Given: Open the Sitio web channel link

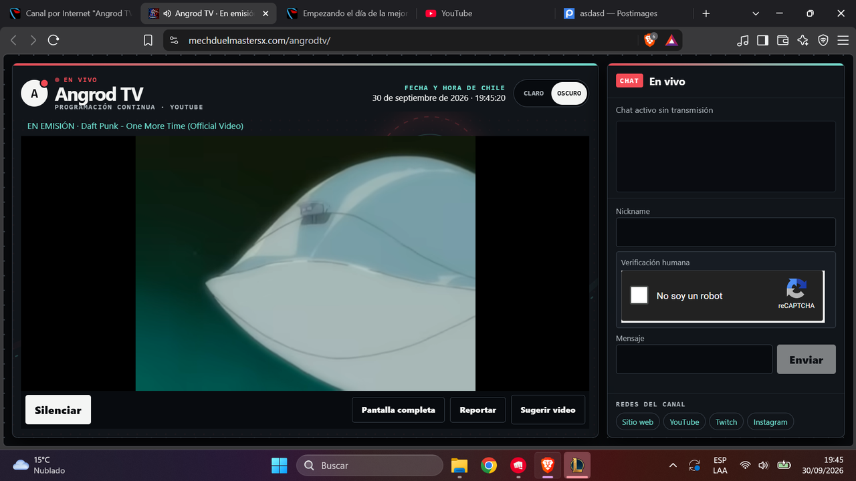Looking at the screenshot, I should pos(637,422).
